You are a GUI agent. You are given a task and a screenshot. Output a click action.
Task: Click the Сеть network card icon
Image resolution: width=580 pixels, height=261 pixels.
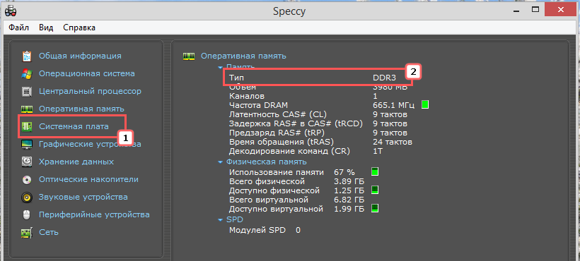[x=27, y=233]
